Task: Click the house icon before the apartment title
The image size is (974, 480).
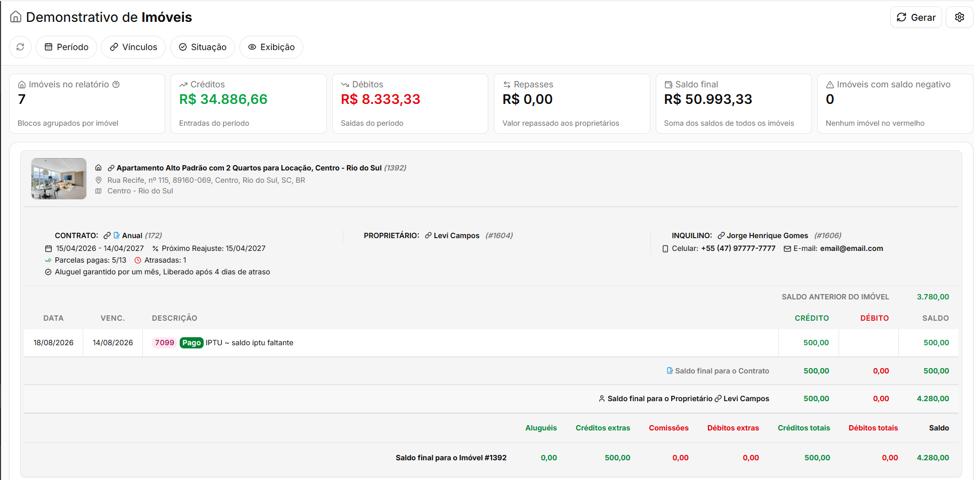Action: click(x=99, y=168)
